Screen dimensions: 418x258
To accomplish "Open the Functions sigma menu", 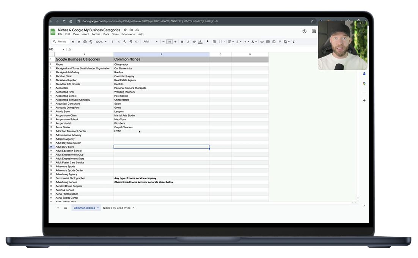I will tap(294, 42).
